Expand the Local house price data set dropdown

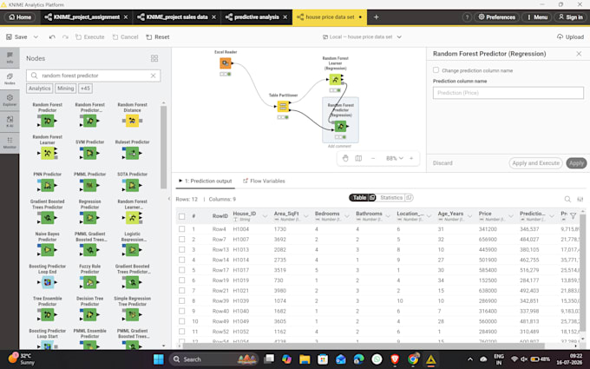(399, 36)
